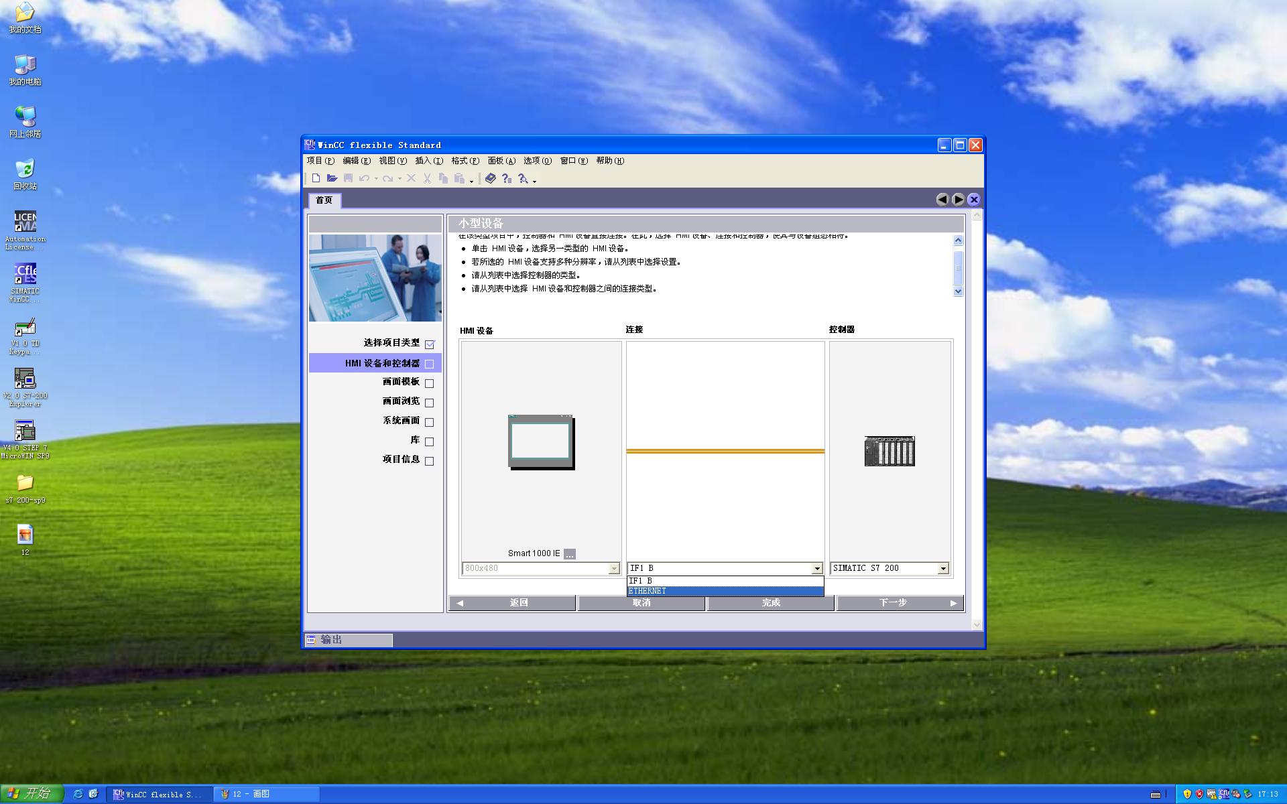Click the help search magnifier icon
Image resolution: width=1287 pixels, height=804 pixels.
[x=523, y=178]
